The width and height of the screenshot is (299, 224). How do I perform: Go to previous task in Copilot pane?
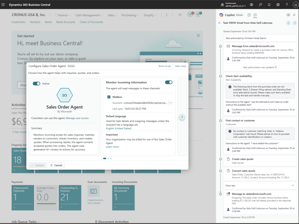pos(289,23)
